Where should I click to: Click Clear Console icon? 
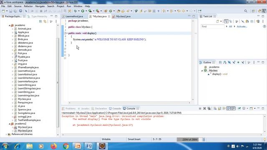pyautogui.click(x=215, y=108)
